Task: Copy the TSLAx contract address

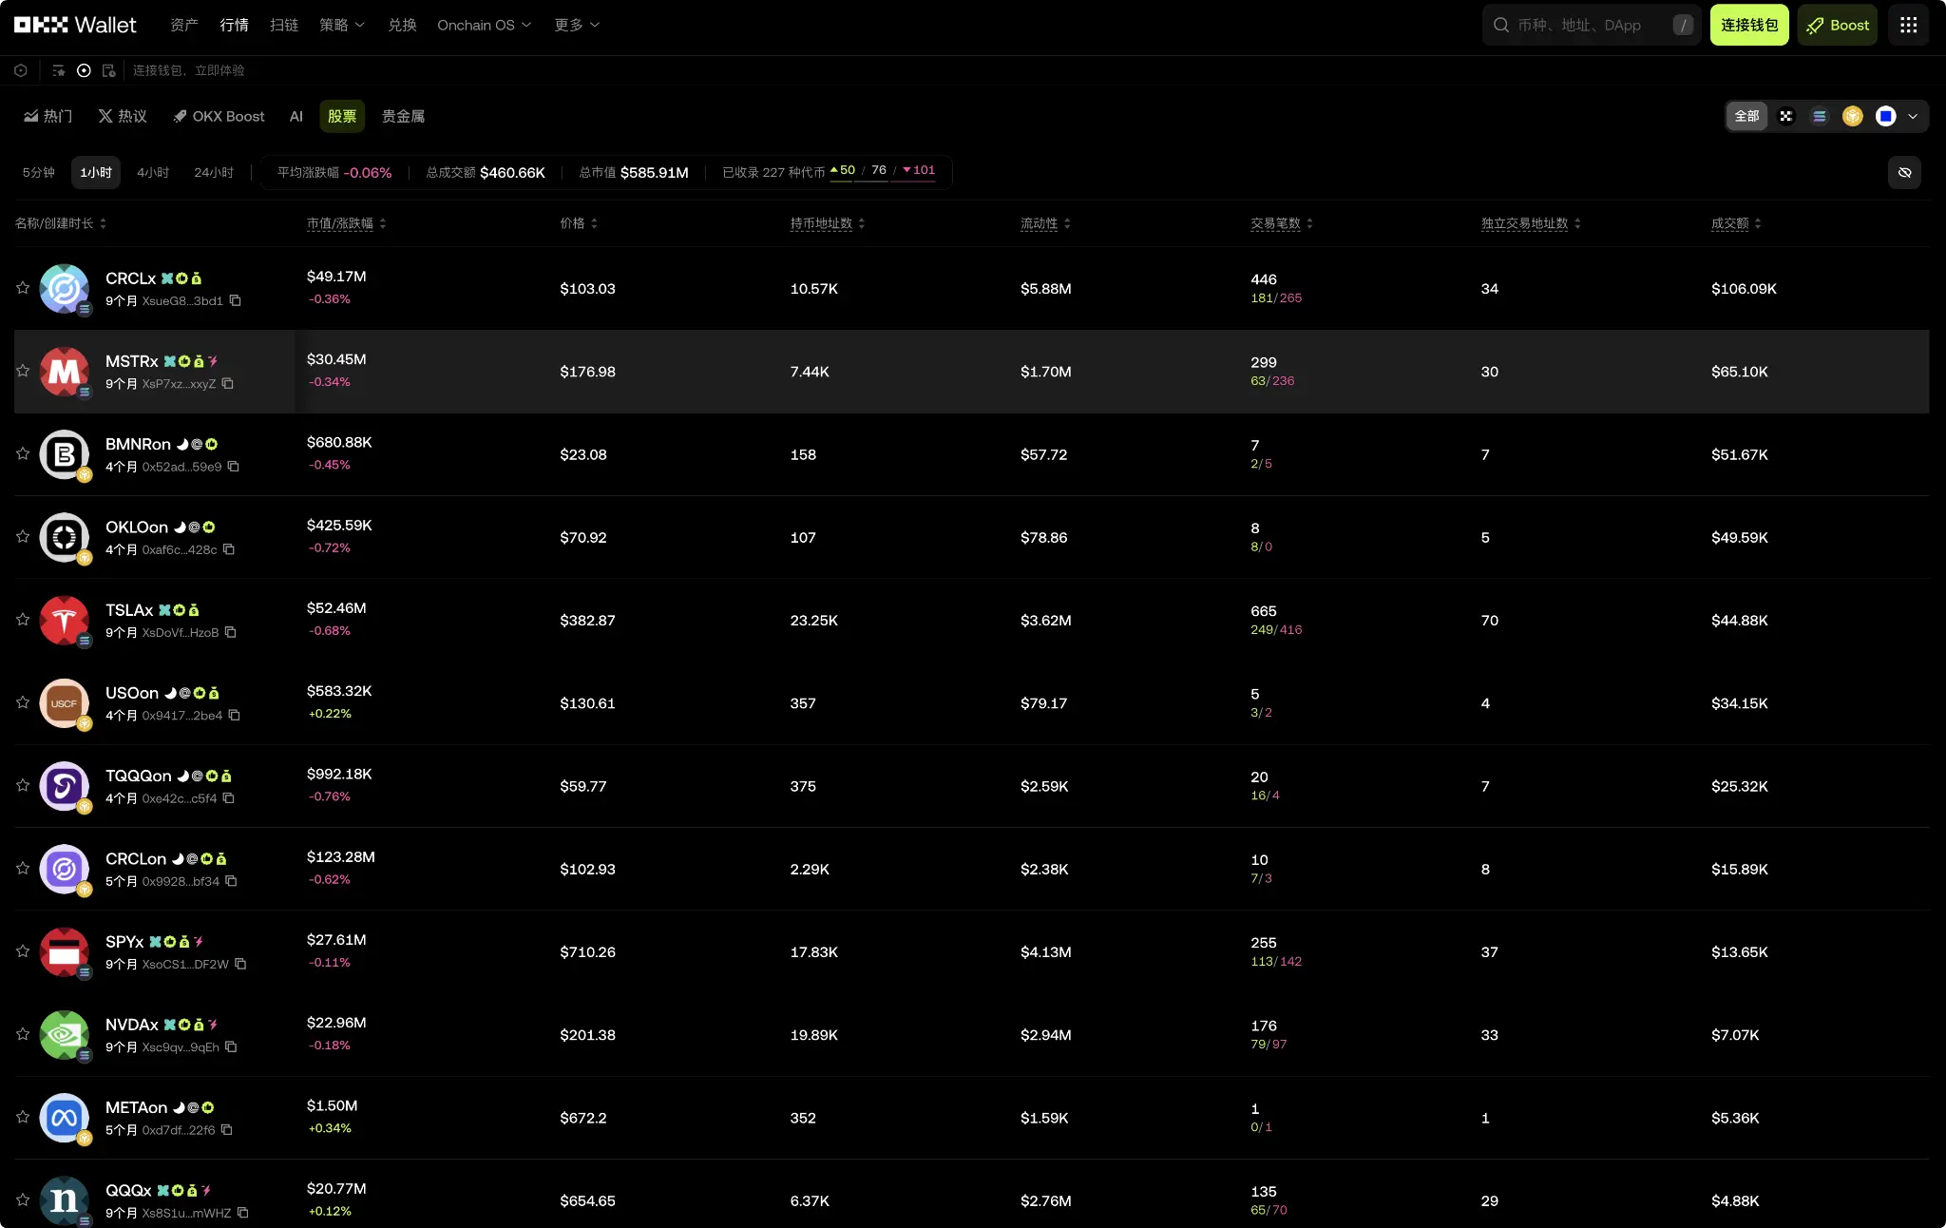Action: pyautogui.click(x=231, y=633)
